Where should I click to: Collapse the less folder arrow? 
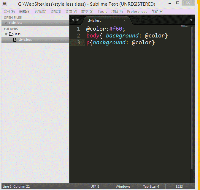coord(6,34)
